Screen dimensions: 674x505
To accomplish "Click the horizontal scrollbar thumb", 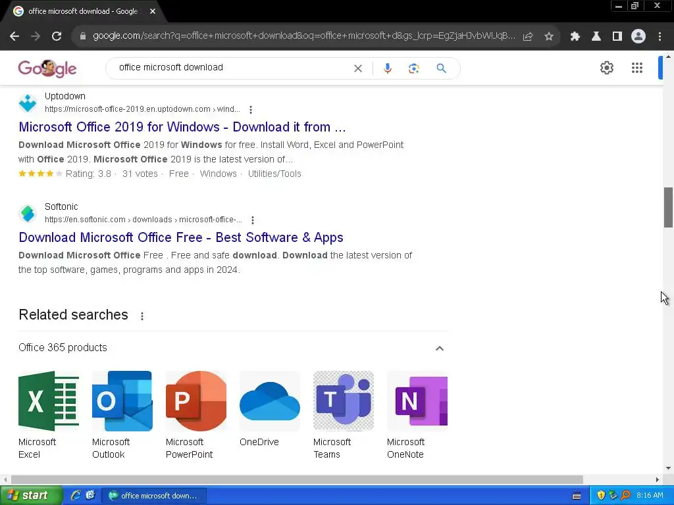I will pyautogui.click(x=297, y=479).
